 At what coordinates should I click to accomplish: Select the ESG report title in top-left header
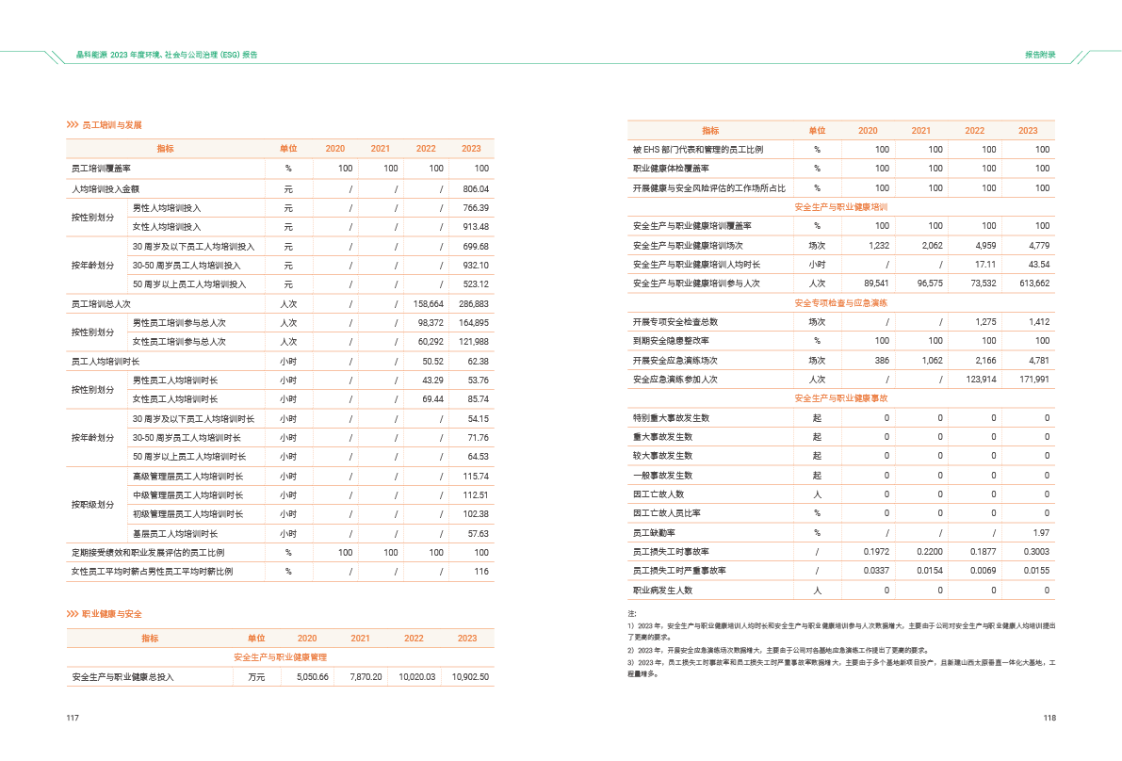tap(167, 55)
